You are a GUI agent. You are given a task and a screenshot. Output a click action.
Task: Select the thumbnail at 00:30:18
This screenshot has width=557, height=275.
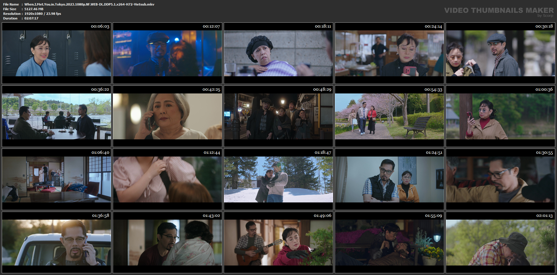tap(500, 53)
